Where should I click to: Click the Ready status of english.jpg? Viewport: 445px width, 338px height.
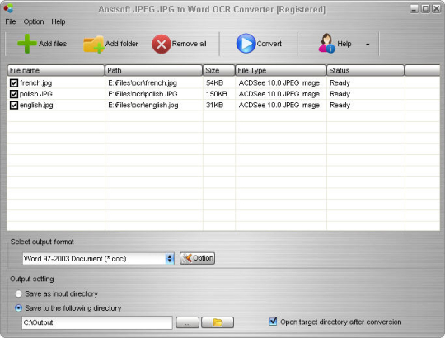340,105
